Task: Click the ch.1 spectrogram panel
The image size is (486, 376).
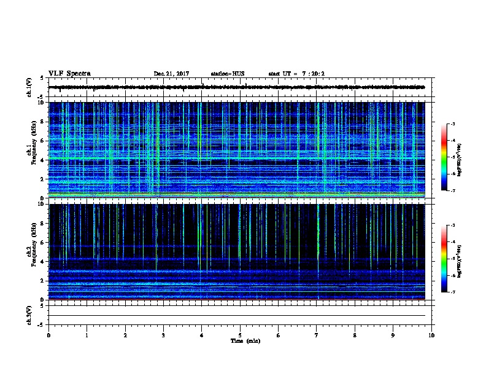Action: [240, 150]
